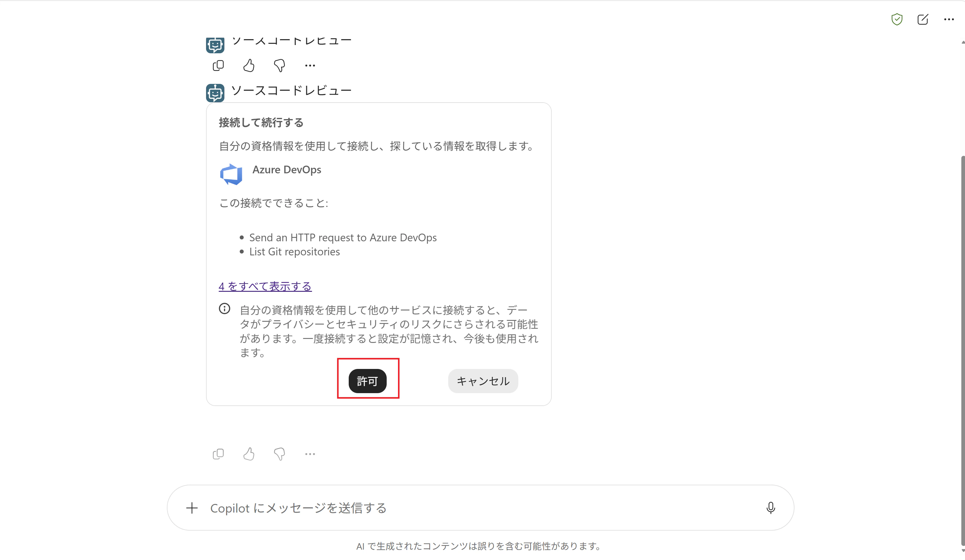Click the 'Send an HTTP request to Azure DevOps' item
965x560 pixels.
pyautogui.click(x=343, y=238)
